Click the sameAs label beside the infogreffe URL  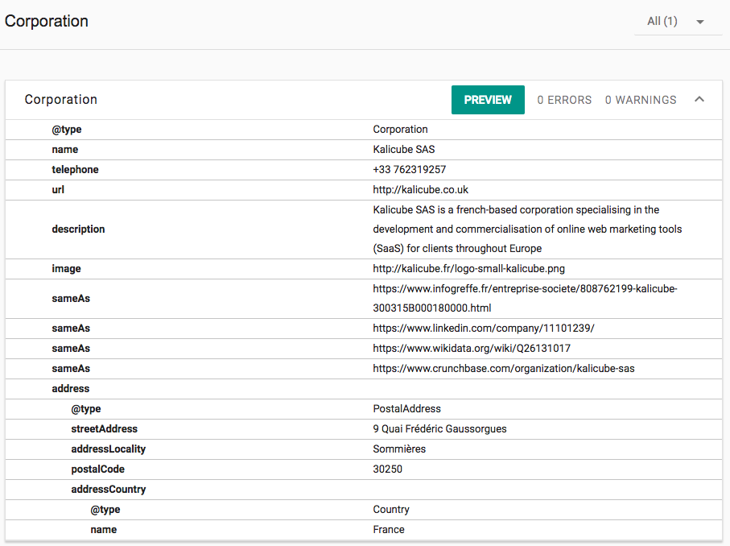(x=71, y=298)
